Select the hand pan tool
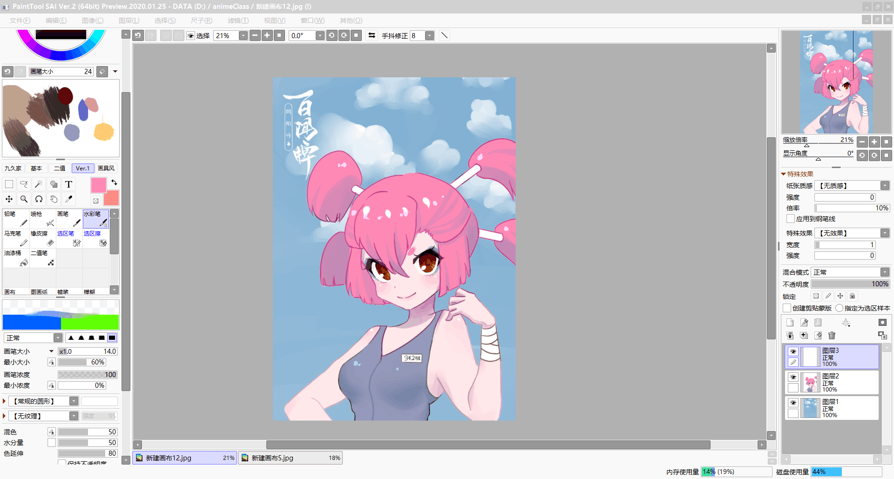The height and width of the screenshot is (479, 894). click(x=54, y=199)
